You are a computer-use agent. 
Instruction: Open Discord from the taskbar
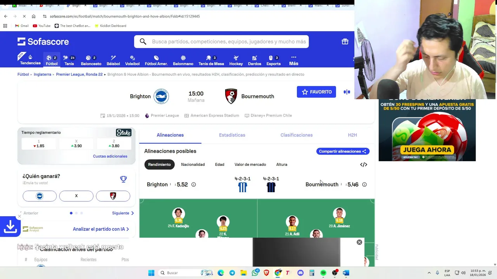[300, 273]
